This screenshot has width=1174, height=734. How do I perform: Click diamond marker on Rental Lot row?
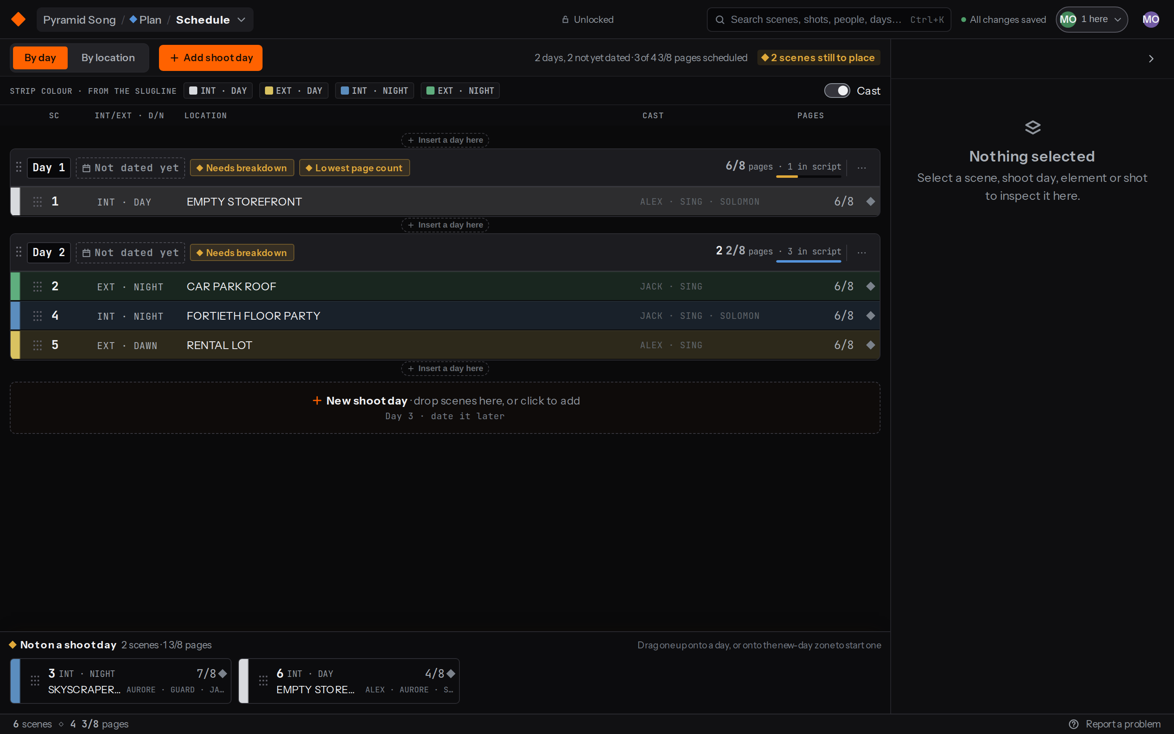click(x=870, y=345)
